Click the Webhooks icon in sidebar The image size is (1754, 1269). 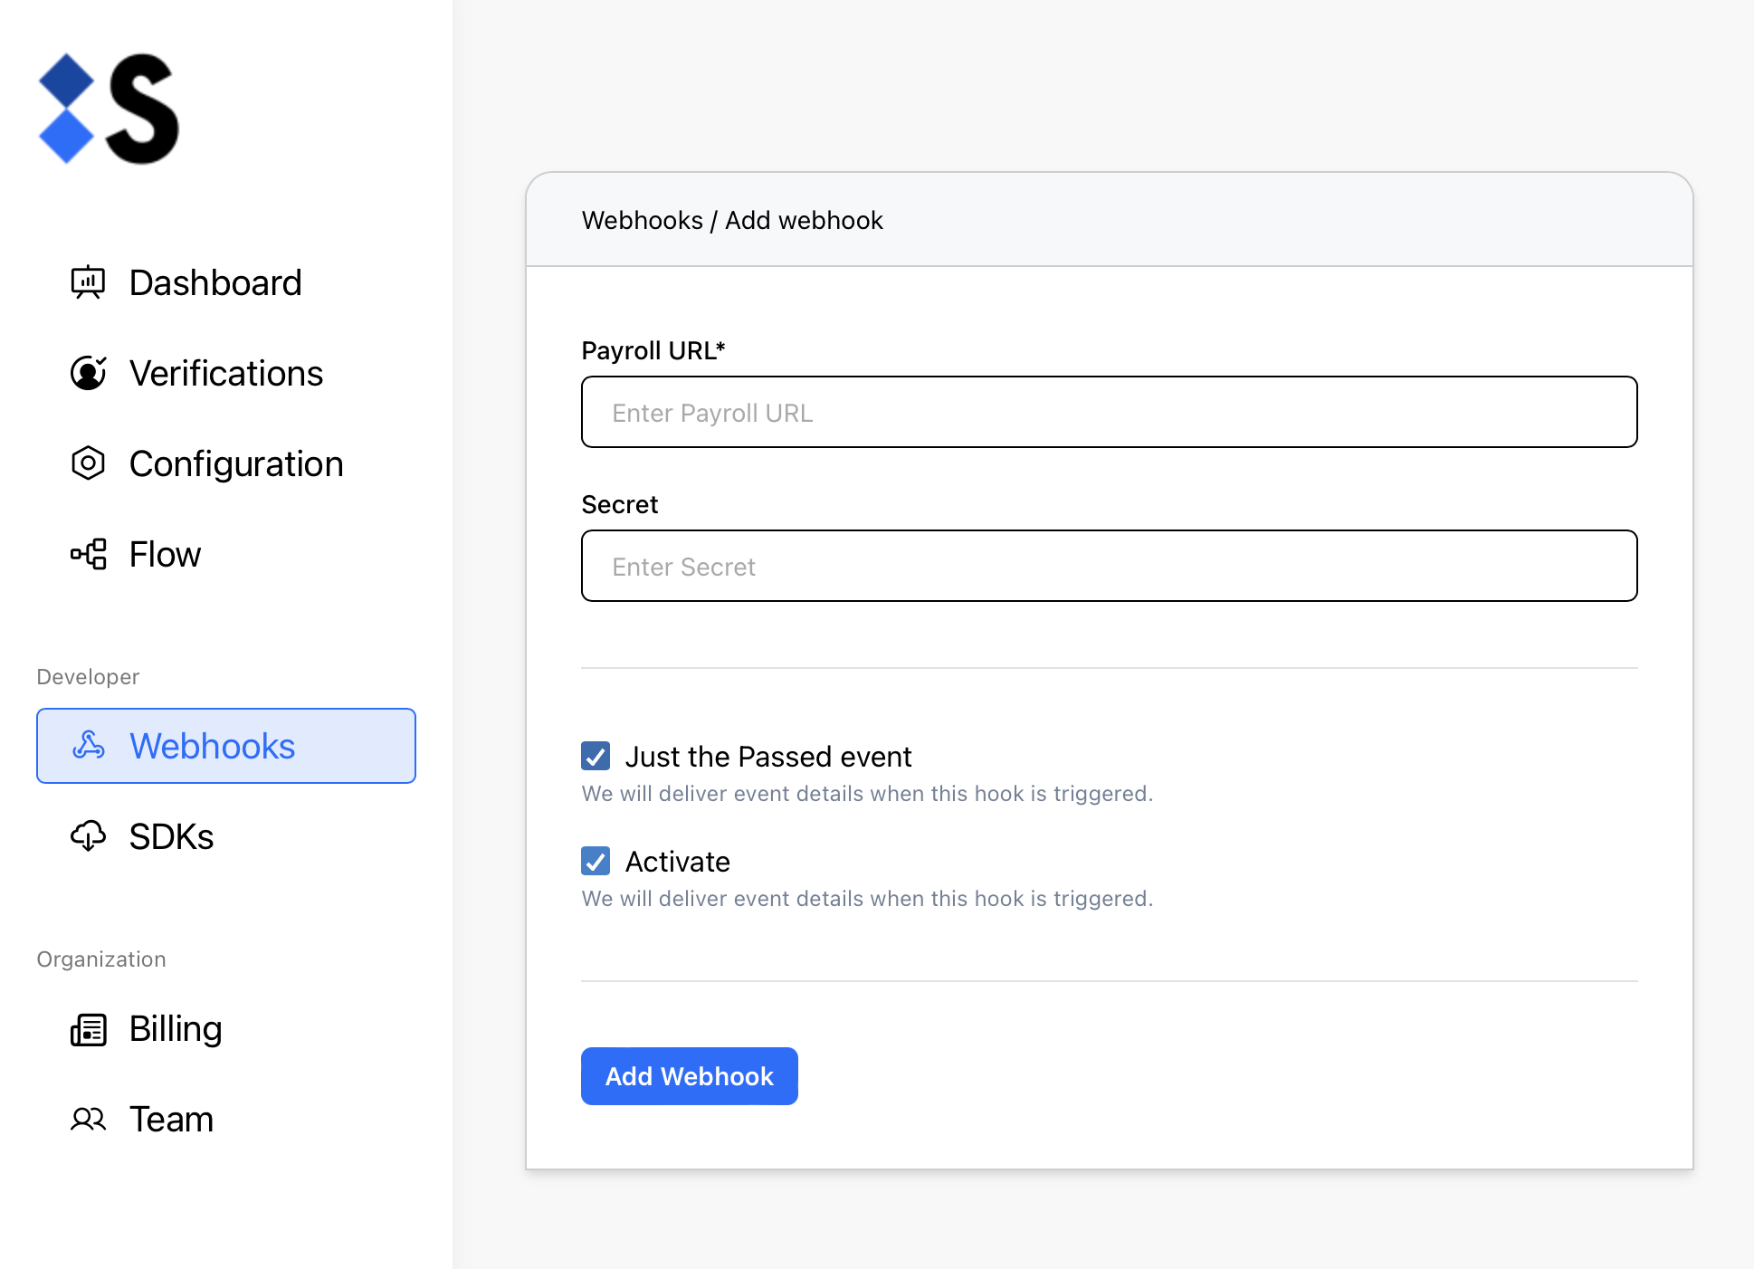[x=88, y=746]
